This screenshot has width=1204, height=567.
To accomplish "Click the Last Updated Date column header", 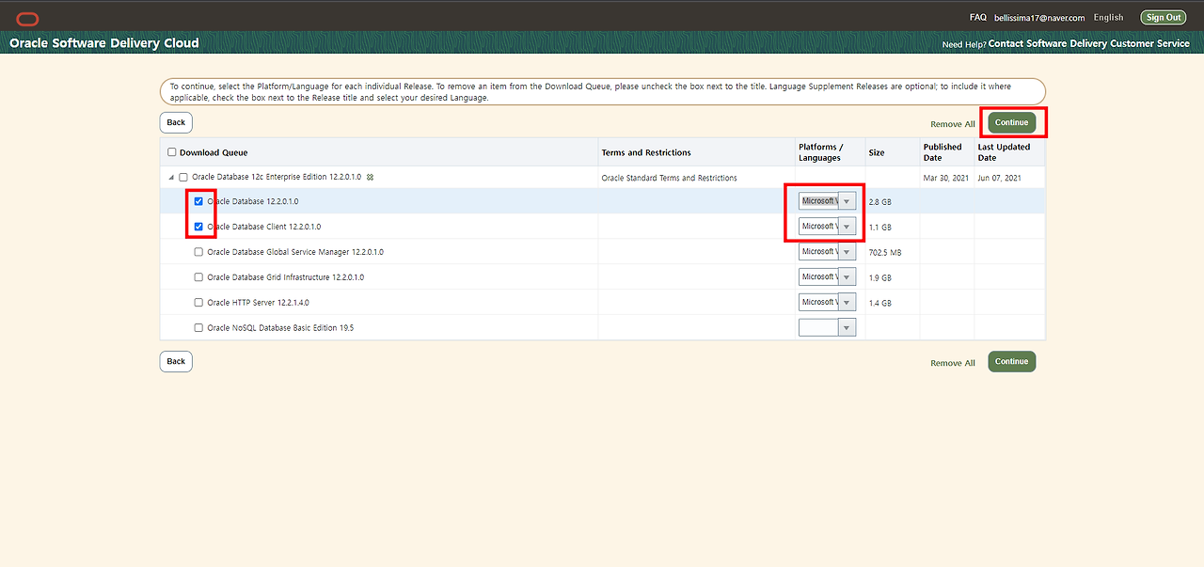I will [x=1004, y=152].
